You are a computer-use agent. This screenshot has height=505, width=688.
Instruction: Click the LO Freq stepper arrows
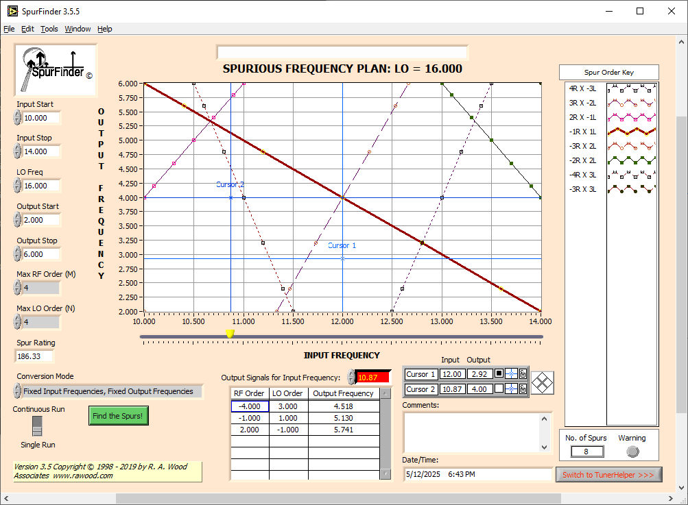(17, 185)
